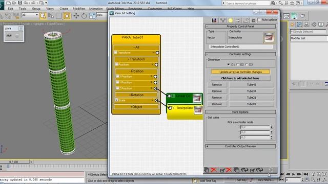Click the step-shaped icon in Para 3d toolbar
The width and height of the screenshot is (328, 184).
pos(246,20)
